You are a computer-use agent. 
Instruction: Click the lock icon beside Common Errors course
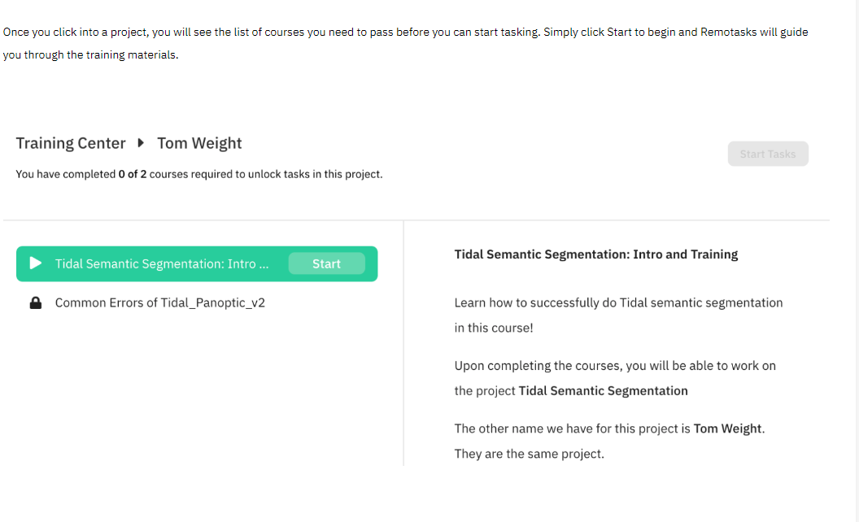[36, 303]
